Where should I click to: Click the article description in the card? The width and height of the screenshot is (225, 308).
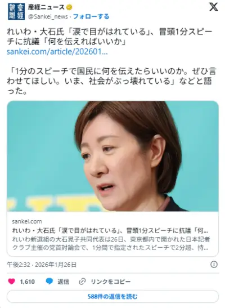(111, 244)
